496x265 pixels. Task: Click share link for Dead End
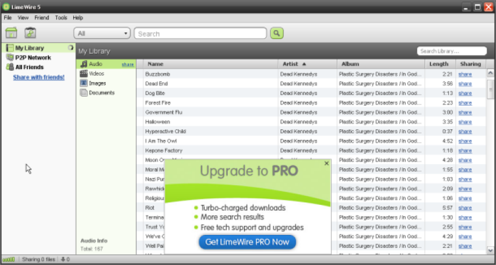pos(465,84)
